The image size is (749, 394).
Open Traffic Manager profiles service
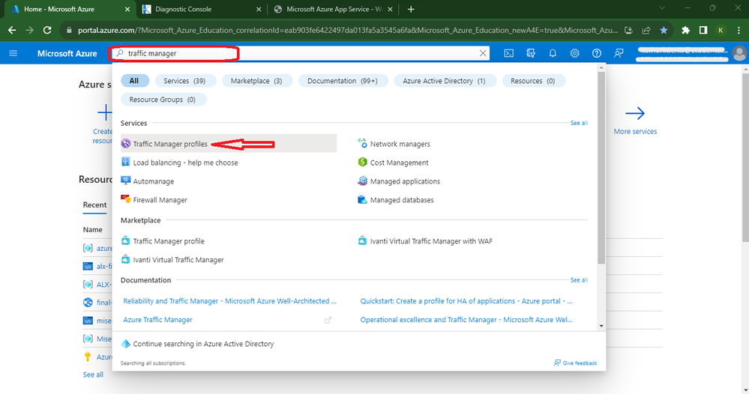[170, 144]
